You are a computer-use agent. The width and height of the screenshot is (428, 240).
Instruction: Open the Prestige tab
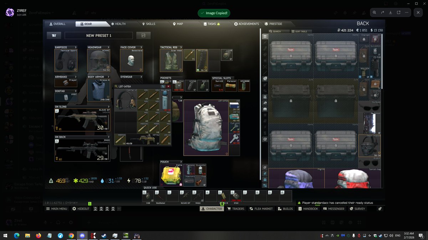point(273,24)
